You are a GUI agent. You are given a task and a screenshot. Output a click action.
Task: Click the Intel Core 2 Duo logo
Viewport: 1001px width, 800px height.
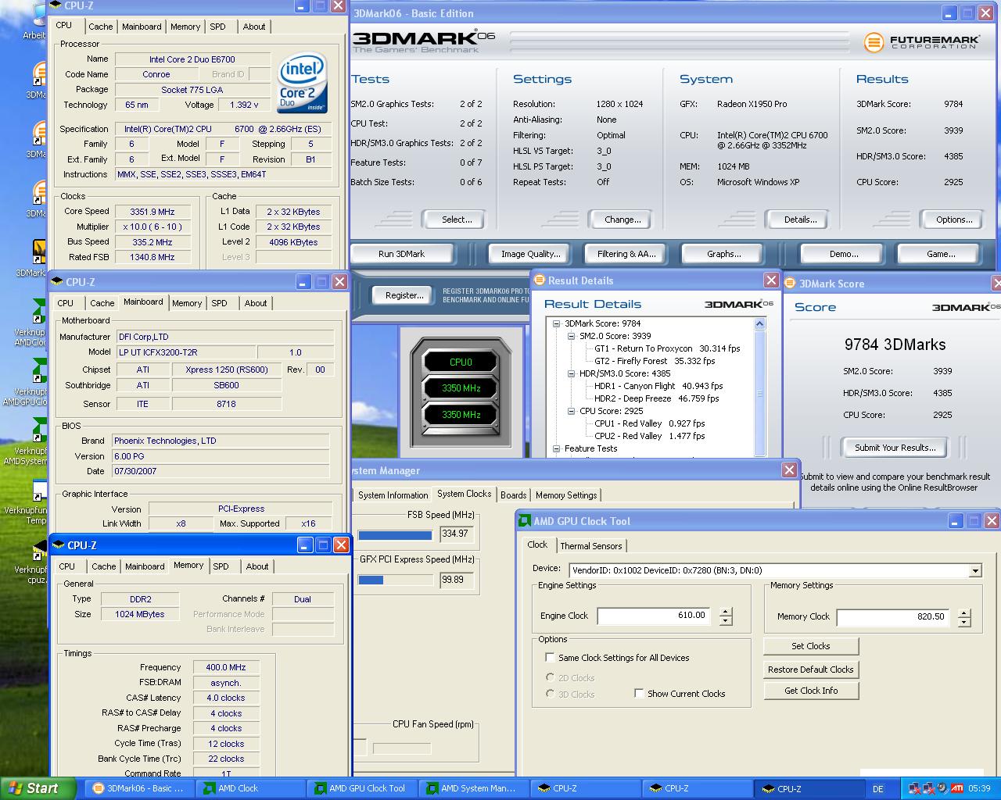click(302, 84)
